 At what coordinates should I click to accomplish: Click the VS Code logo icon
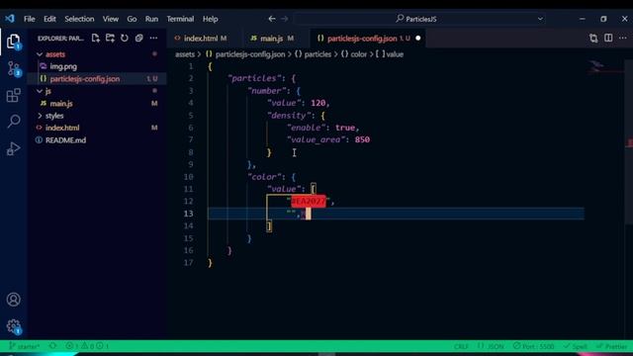[10, 19]
